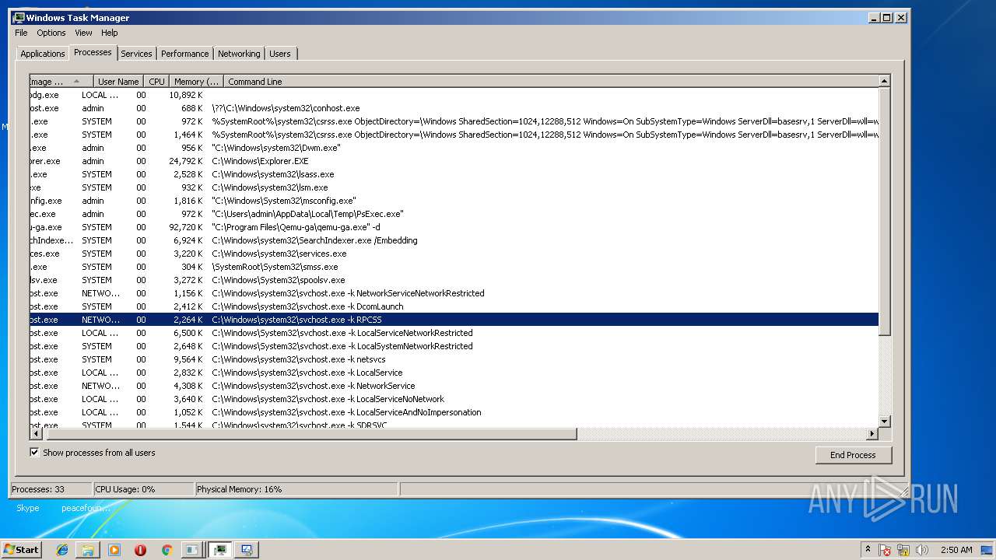Select the svchost.exe -k LocalServiceNoNetwork row
The width and height of the screenshot is (996, 560).
point(454,399)
